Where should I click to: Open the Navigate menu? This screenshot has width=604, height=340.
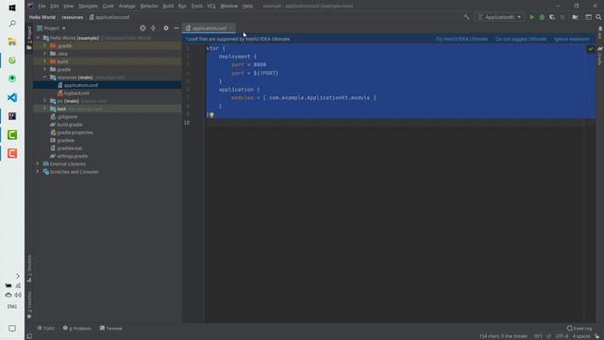point(88,7)
